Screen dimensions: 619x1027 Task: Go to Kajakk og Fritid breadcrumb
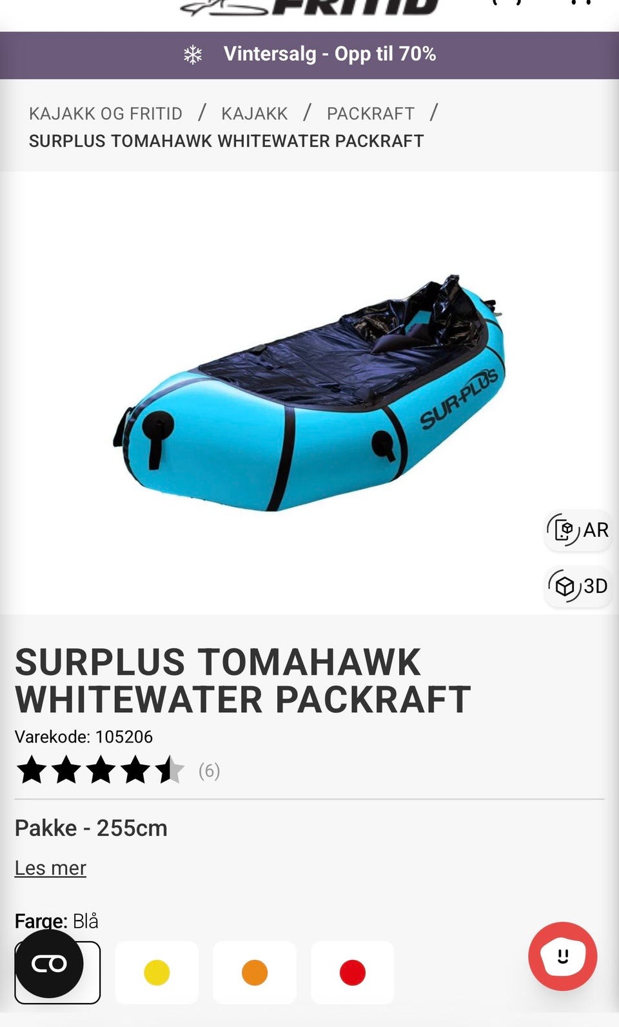point(106,114)
